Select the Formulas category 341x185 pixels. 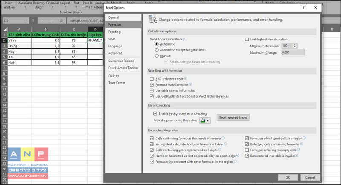[x=123, y=25]
